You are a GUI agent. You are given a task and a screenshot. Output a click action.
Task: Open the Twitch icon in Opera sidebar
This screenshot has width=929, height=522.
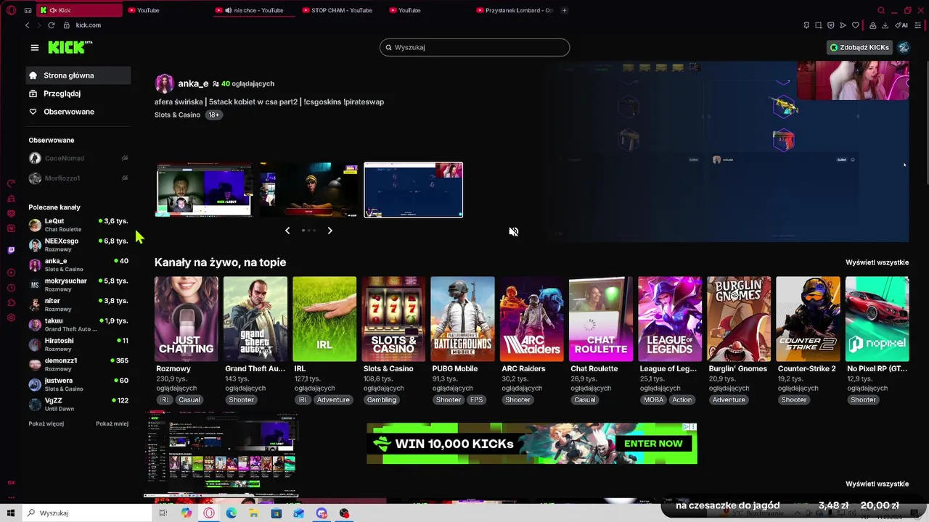pyautogui.click(x=11, y=250)
